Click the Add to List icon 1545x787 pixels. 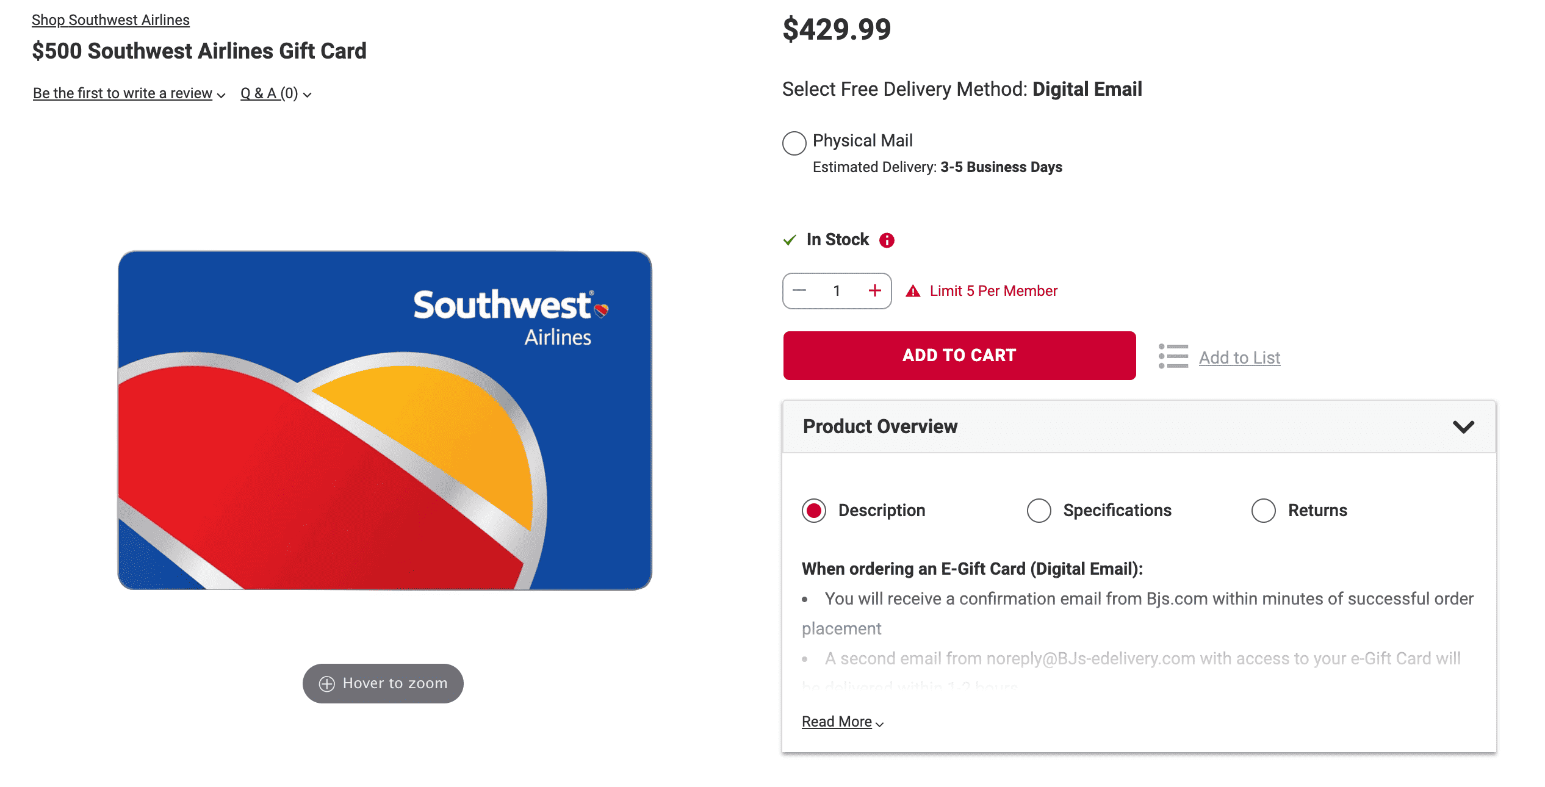pyautogui.click(x=1173, y=356)
